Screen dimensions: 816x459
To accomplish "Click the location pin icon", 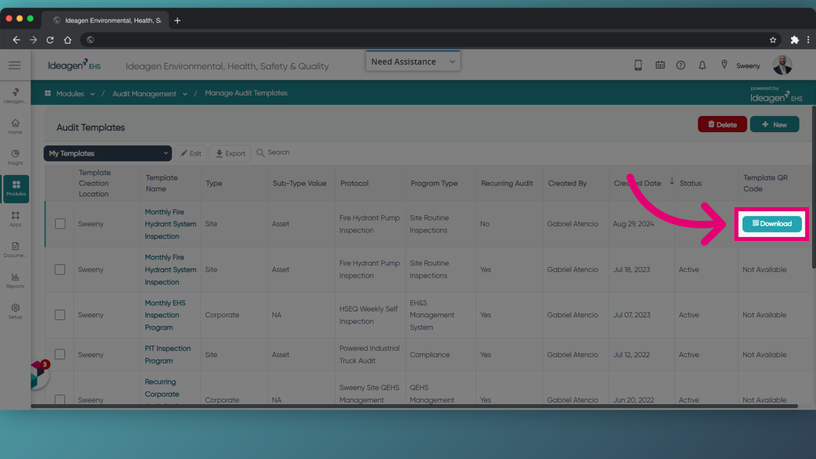I will (724, 65).
